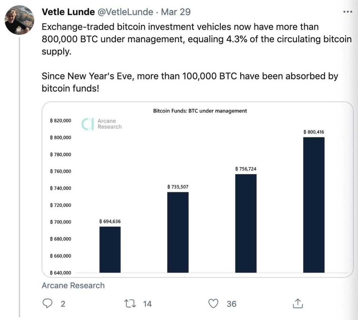
Task: Click the 800,416 BTC bar
Action: 314,205
